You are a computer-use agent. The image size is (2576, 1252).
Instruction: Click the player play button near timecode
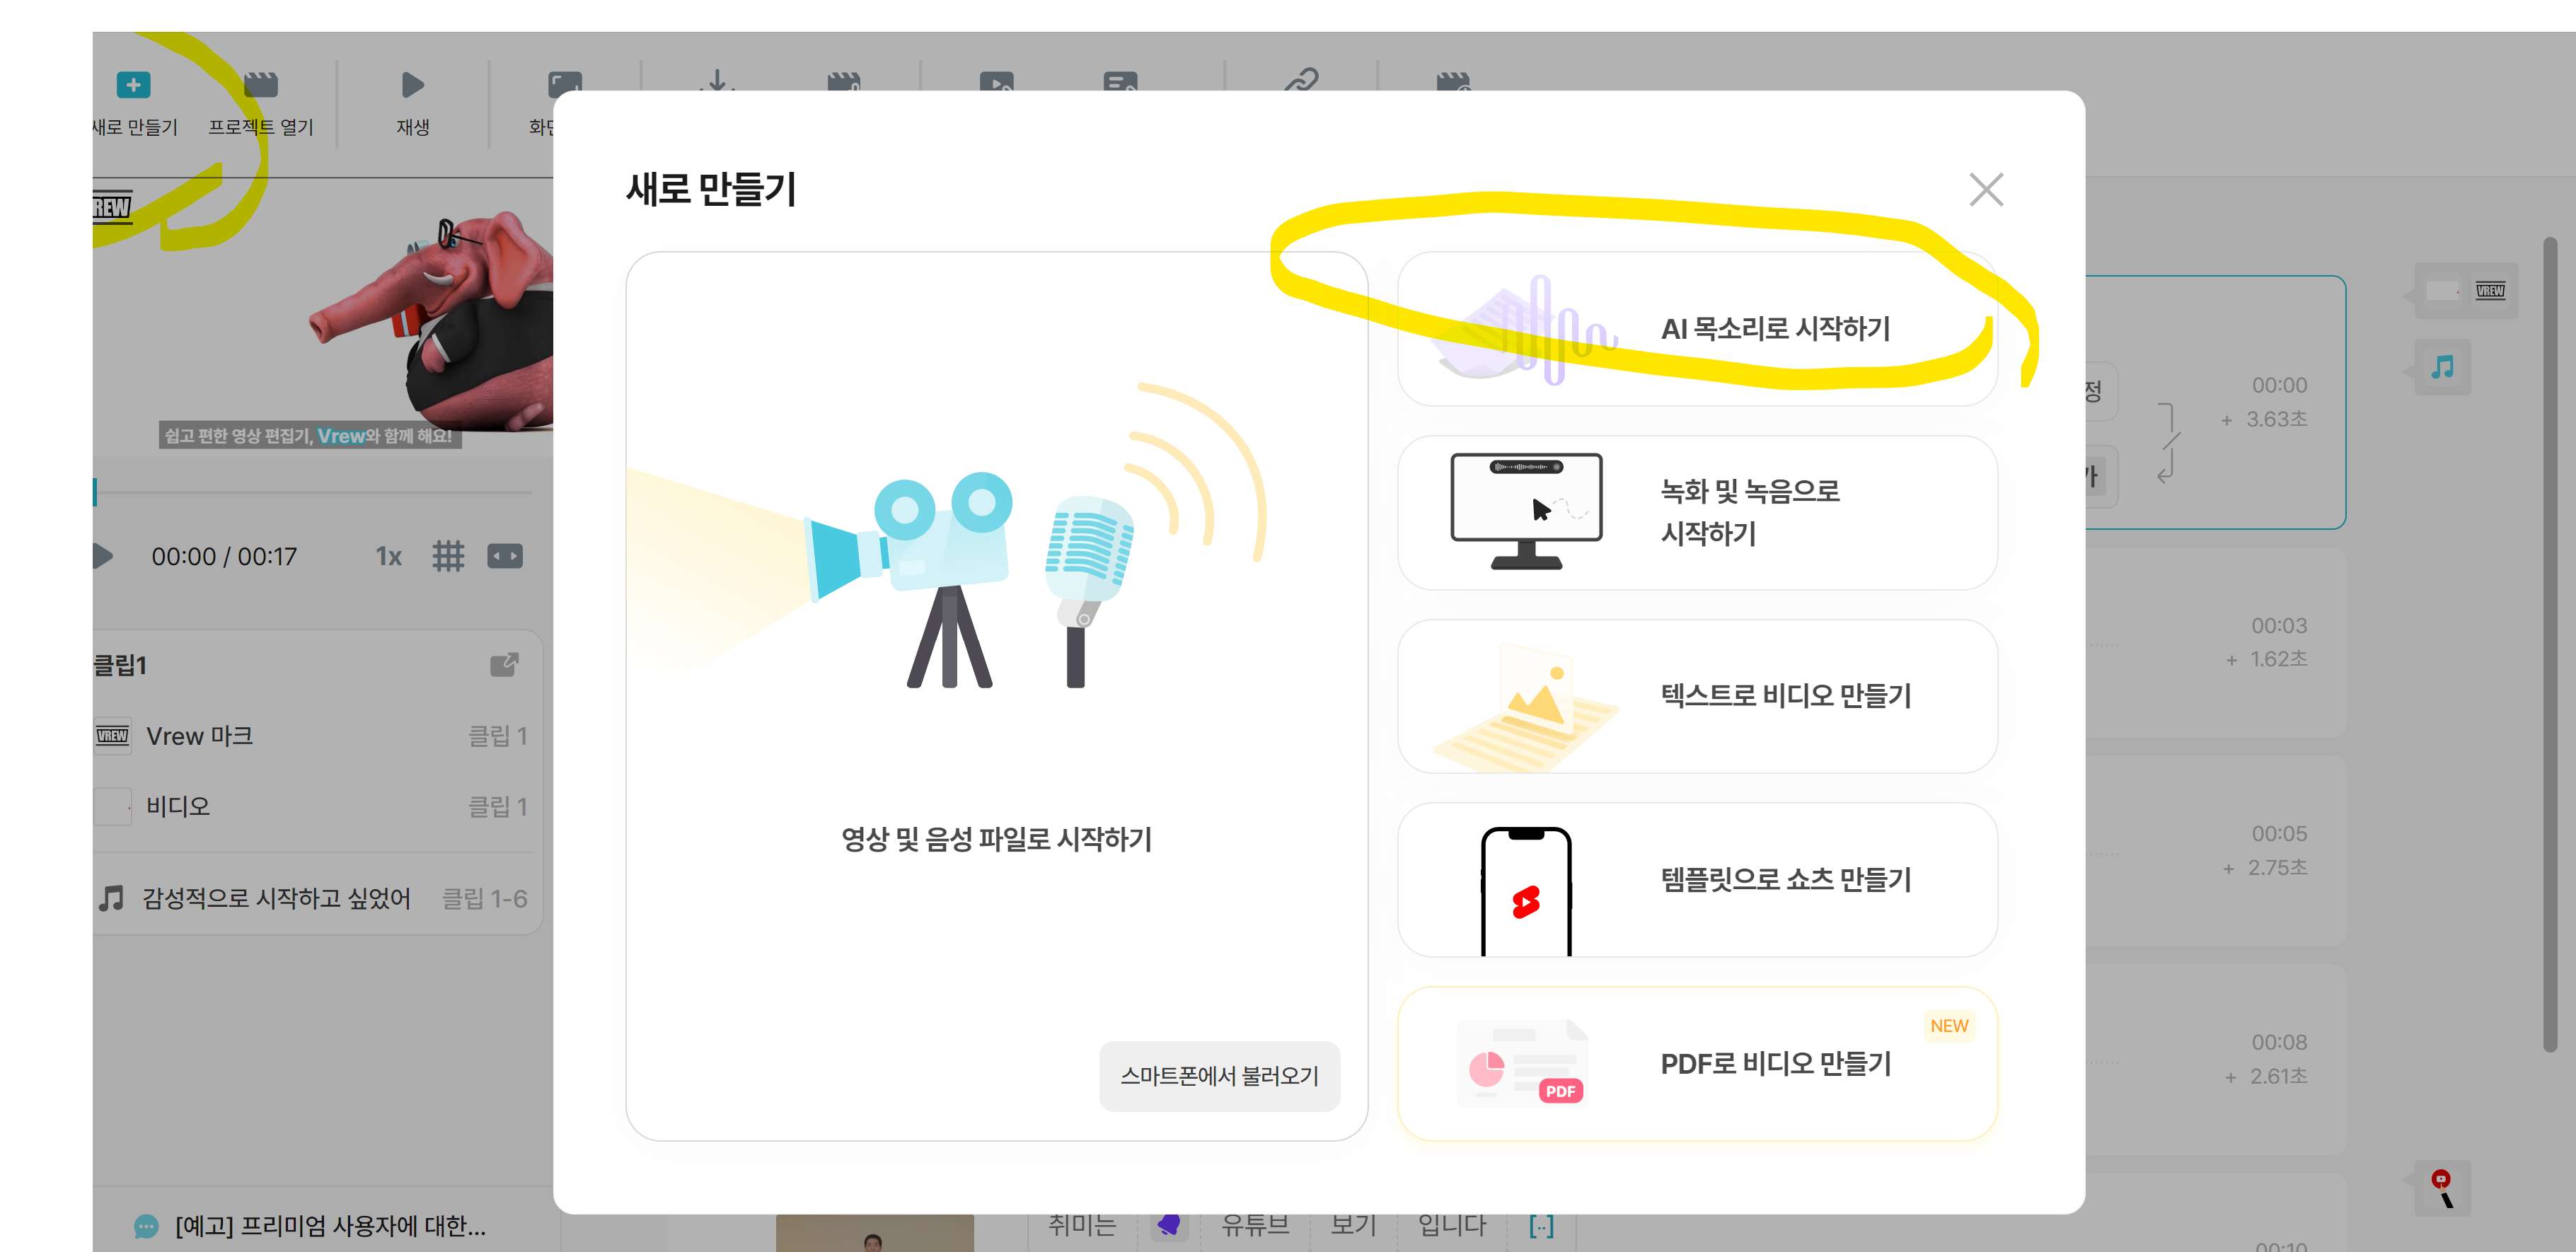coord(102,556)
